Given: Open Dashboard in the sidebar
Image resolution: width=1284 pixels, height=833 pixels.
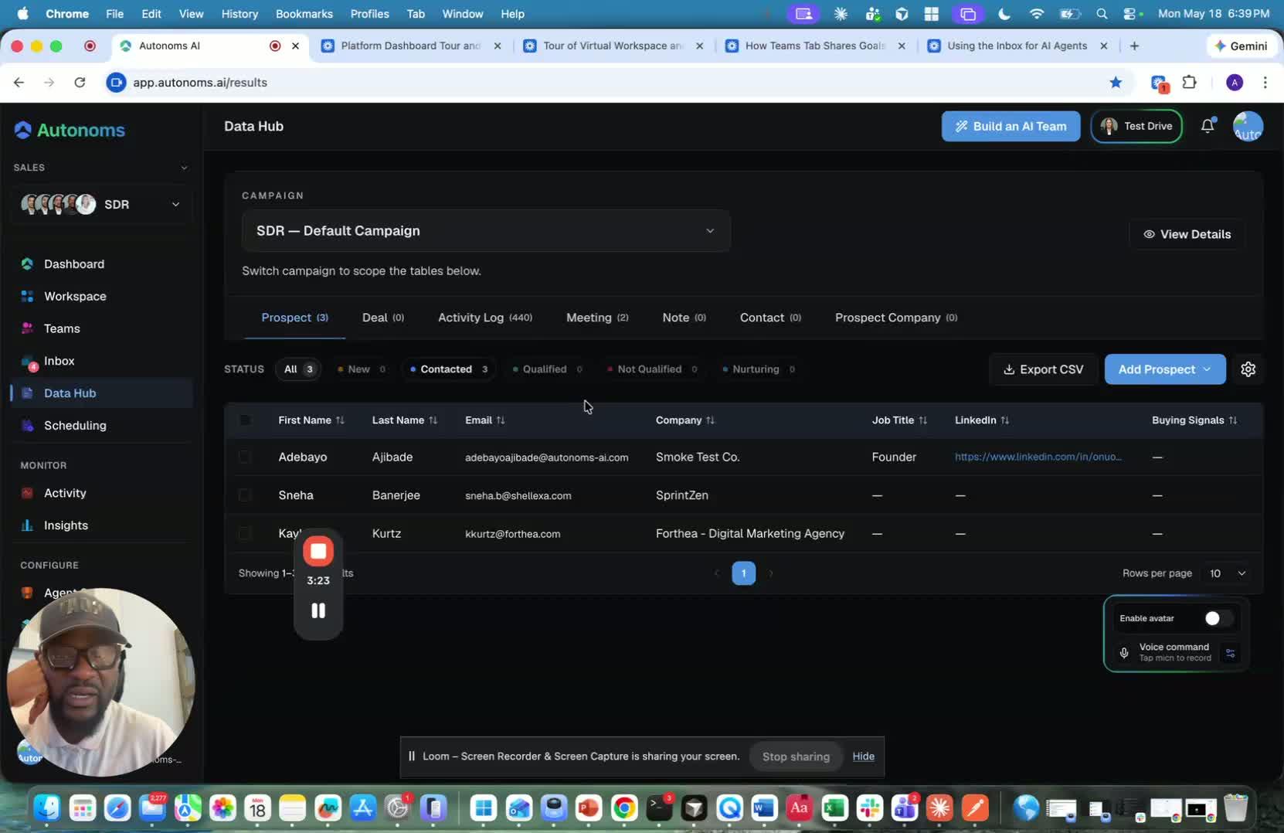Looking at the screenshot, I should [73, 263].
